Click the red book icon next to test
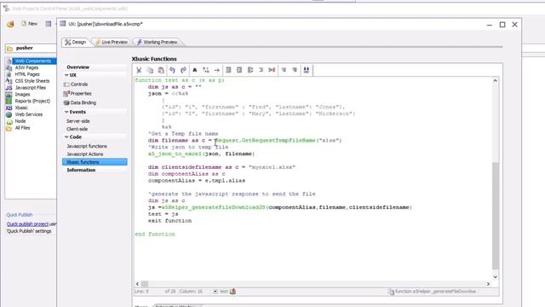The width and height of the screenshot is (545, 307). tap(232, 292)
